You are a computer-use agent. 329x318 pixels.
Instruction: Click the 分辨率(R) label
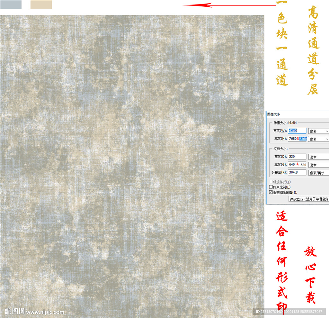tap(279, 172)
